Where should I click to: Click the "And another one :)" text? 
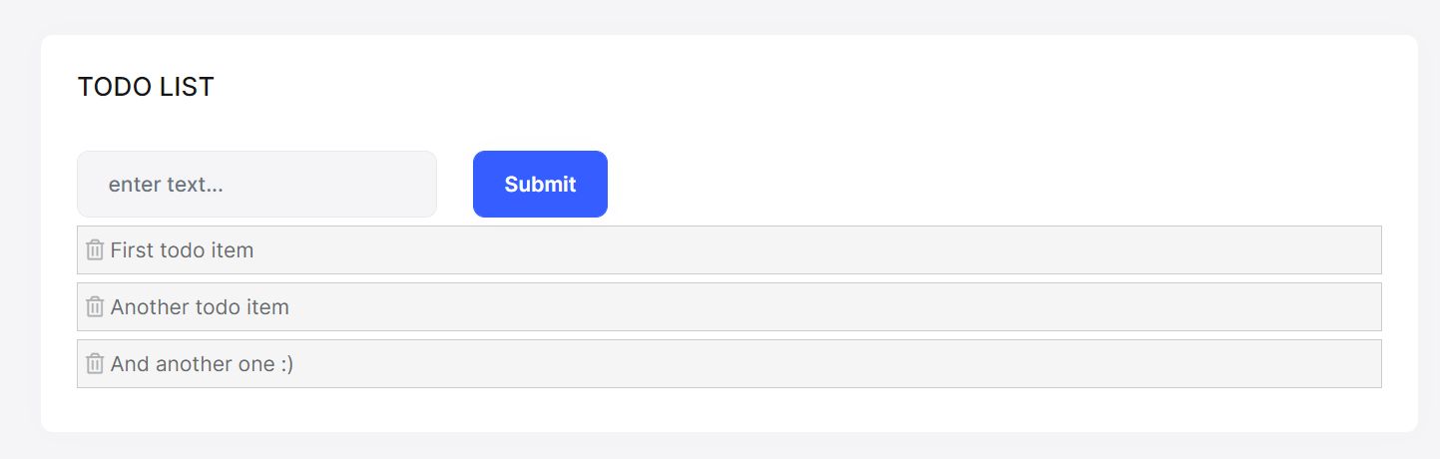pos(202,364)
